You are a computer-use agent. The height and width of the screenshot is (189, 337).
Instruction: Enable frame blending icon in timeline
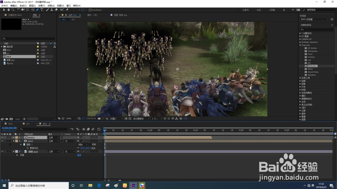(x=88, y=129)
